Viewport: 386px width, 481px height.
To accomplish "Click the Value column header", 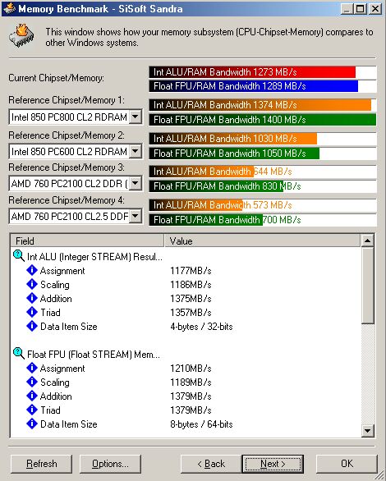I will [263, 240].
